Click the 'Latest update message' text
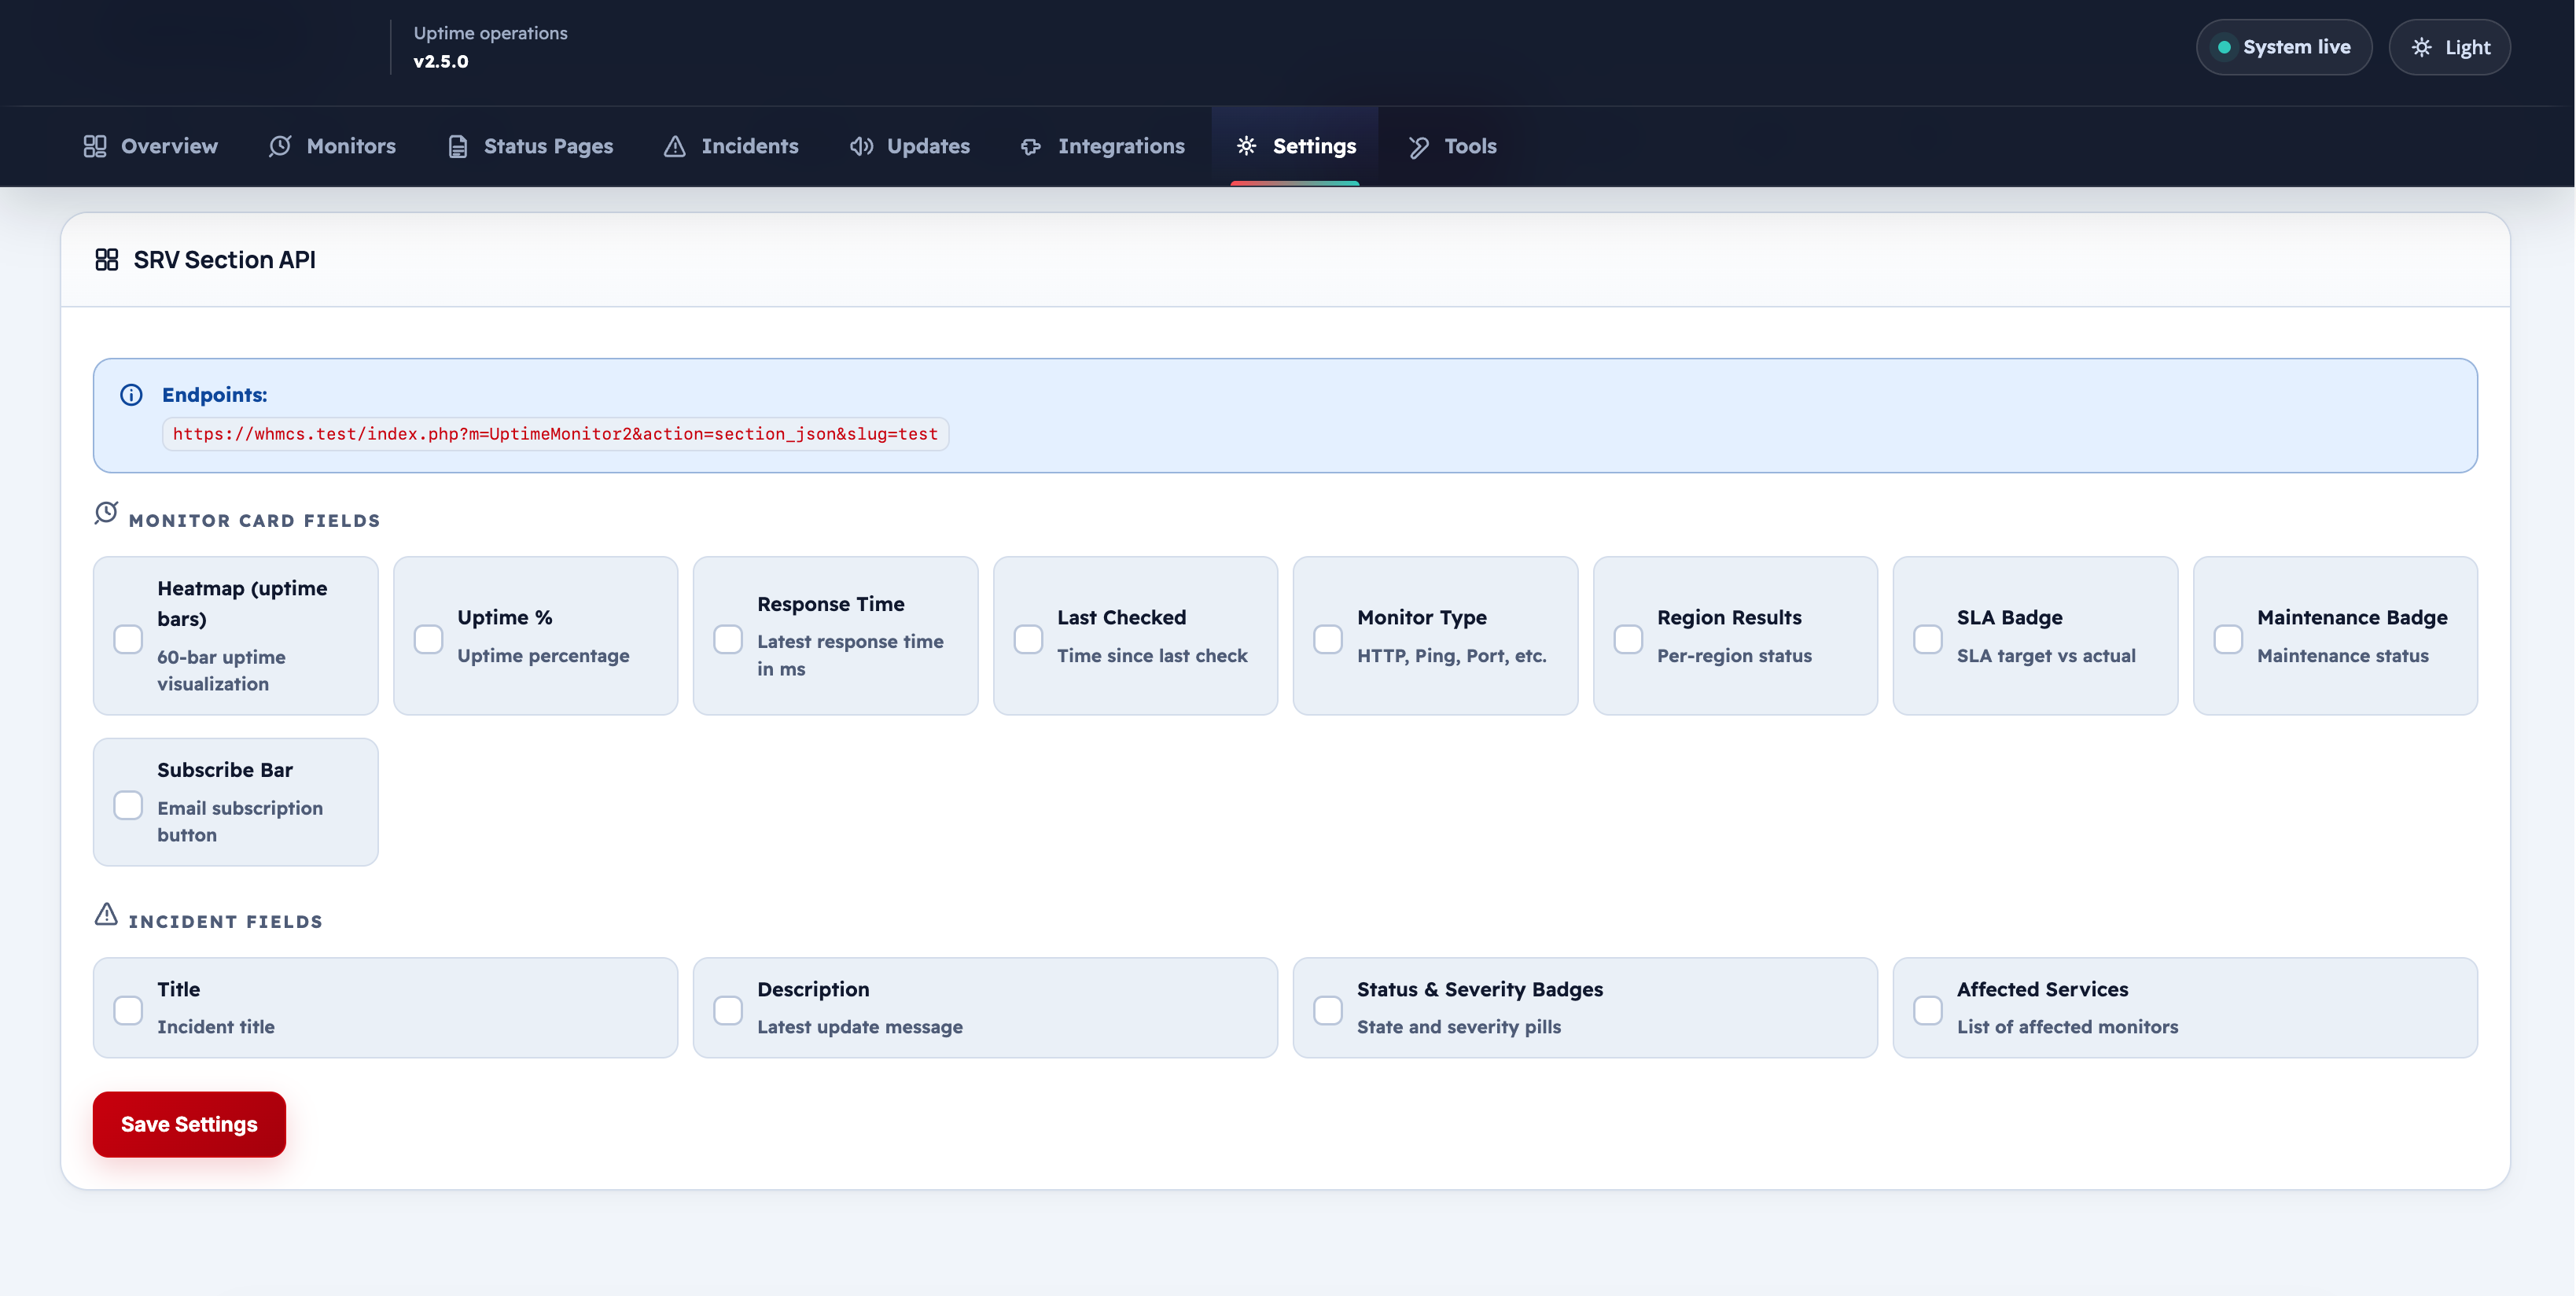2576x1296 pixels. coord(860,1027)
